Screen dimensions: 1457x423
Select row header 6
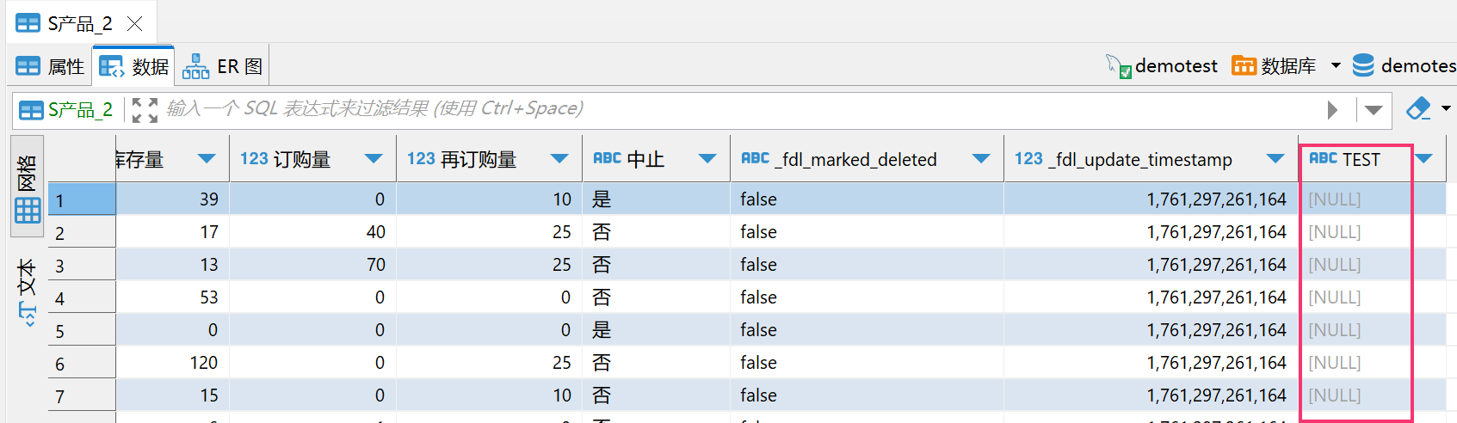(x=82, y=363)
